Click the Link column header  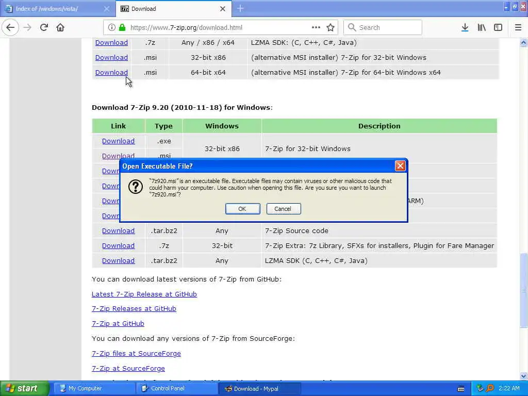[118, 126]
